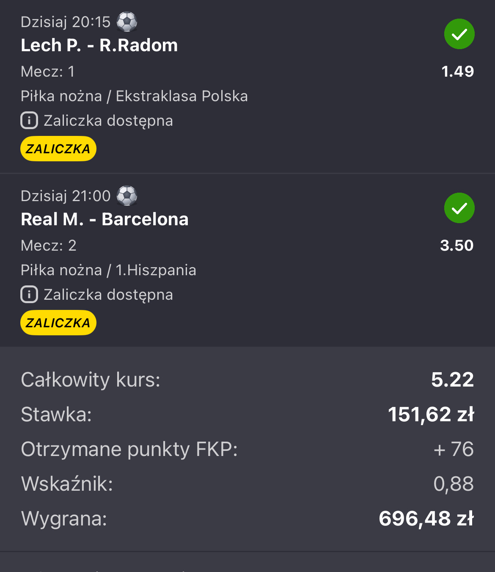
Task: Open the Lech P. - R.Radom match title
Action: [x=99, y=45]
